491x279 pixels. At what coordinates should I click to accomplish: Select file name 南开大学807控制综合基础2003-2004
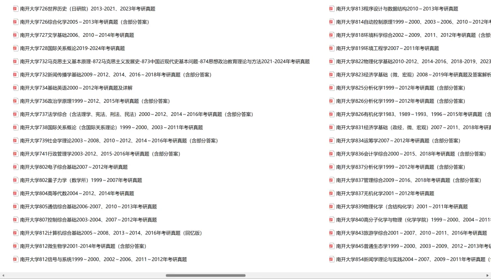(x=88, y=219)
